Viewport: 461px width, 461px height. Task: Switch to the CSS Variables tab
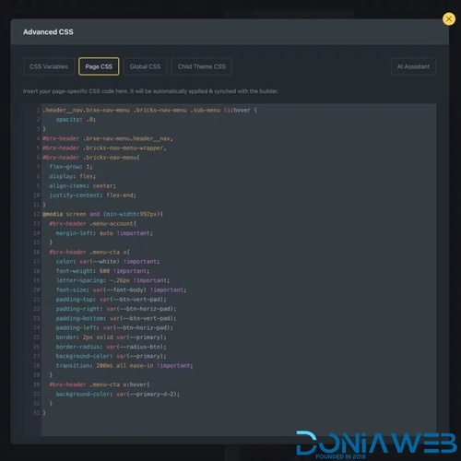click(49, 66)
